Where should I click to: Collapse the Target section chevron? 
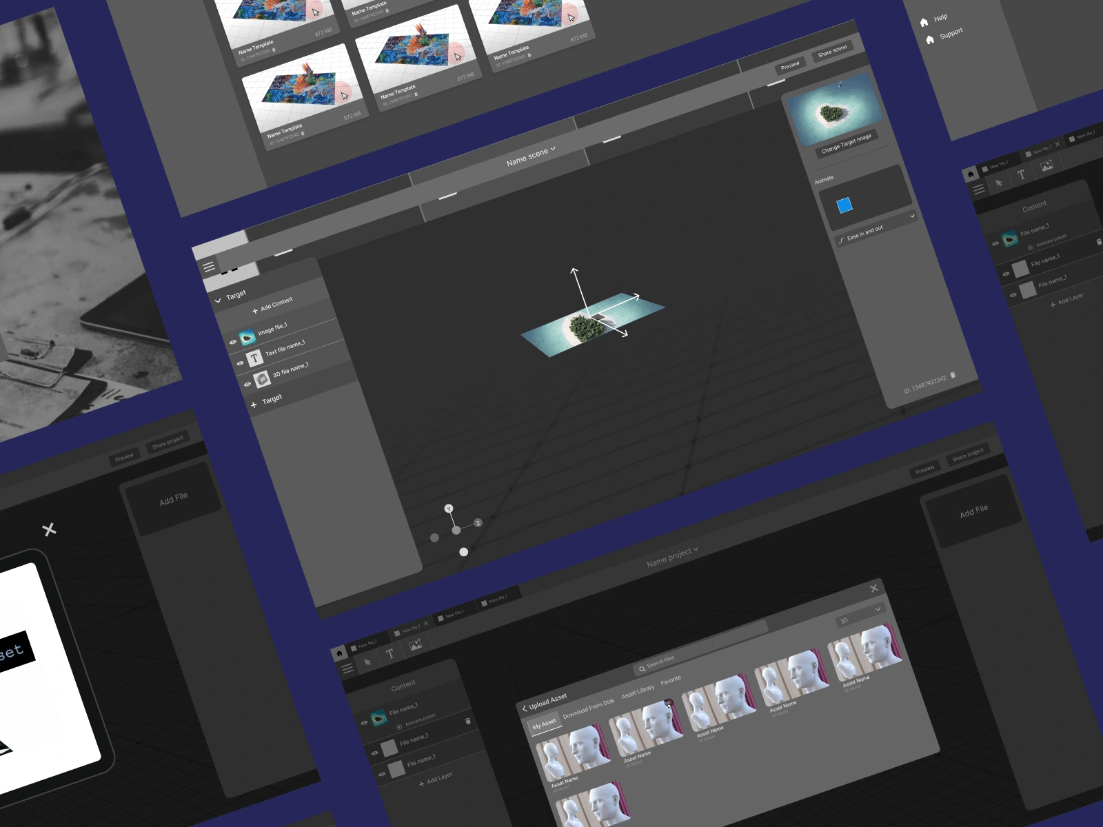pyautogui.click(x=218, y=300)
